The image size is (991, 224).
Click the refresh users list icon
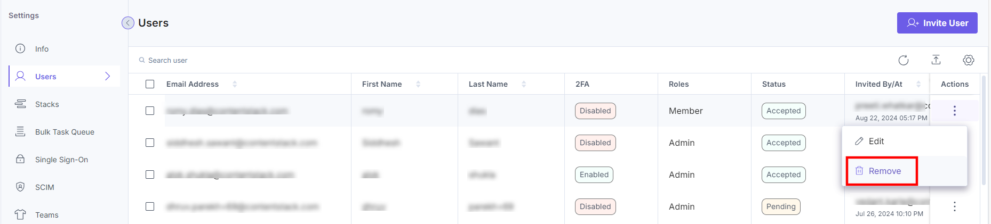903,60
